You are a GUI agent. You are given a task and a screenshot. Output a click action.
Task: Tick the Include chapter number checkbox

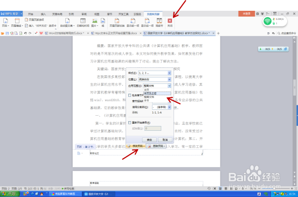(x=130, y=95)
